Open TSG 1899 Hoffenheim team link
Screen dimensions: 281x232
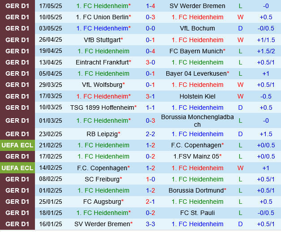(x=102, y=107)
